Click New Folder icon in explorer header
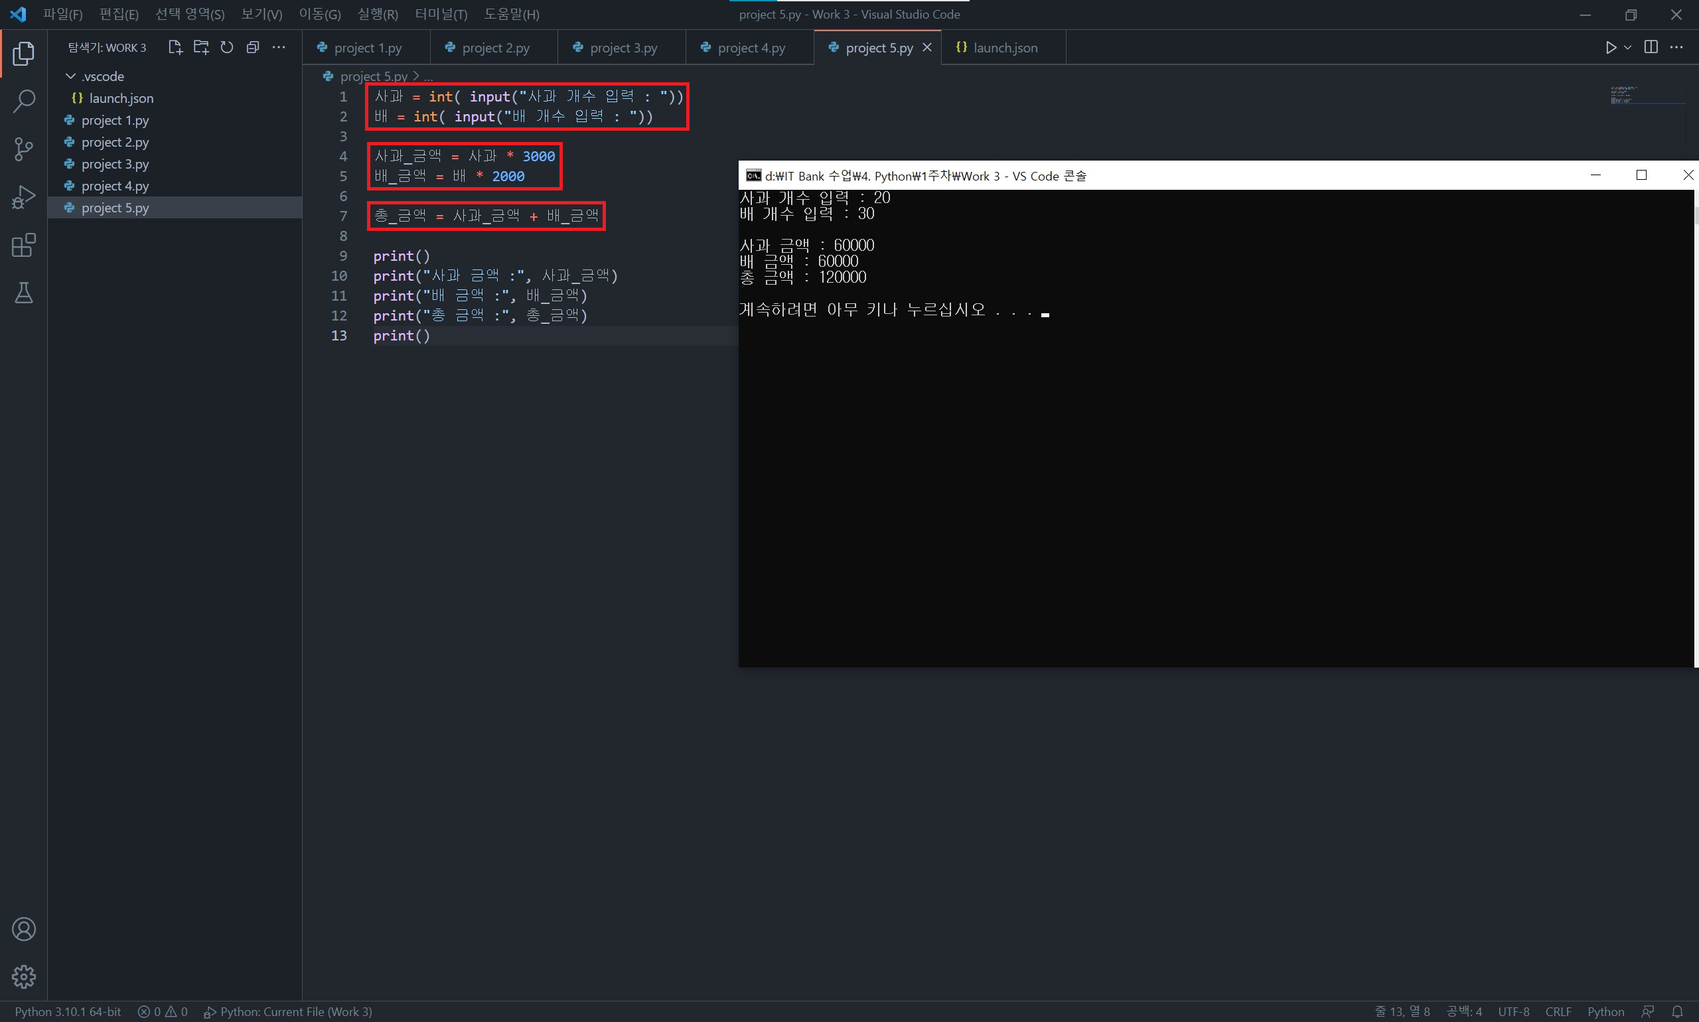Image resolution: width=1699 pixels, height=1022 pixels. pos(201,48)
